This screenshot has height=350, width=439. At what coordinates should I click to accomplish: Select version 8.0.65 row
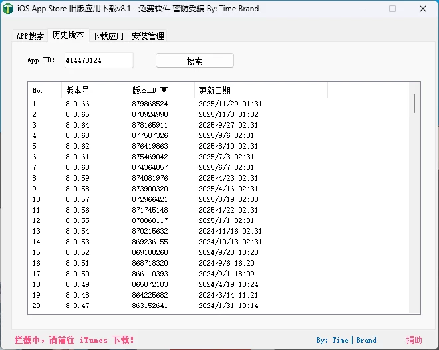click(x=218, y=114)
